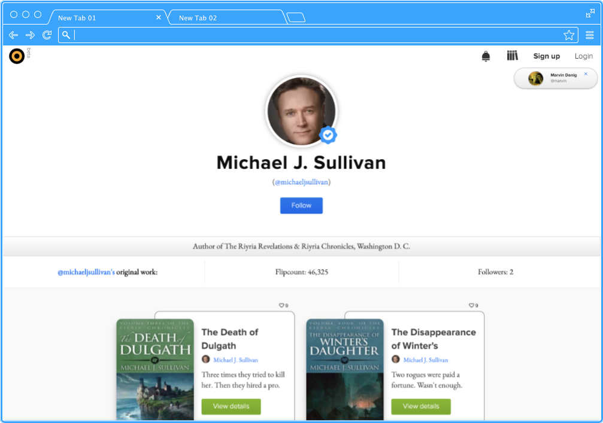Click the browser back arrow

point(13,35)
